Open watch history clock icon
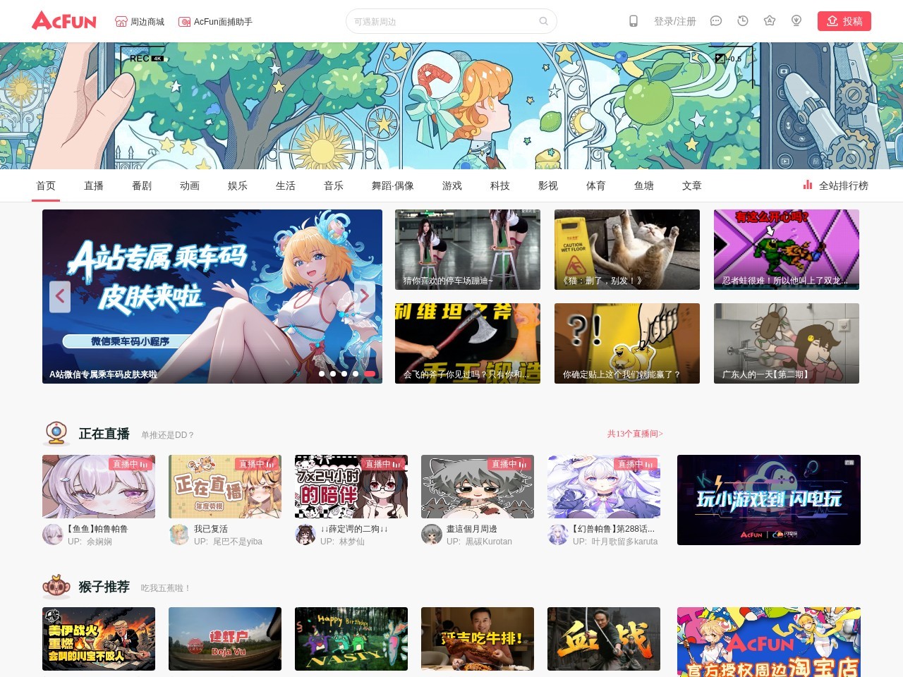This screenshot has width=903, height=677. pos(743,21)
